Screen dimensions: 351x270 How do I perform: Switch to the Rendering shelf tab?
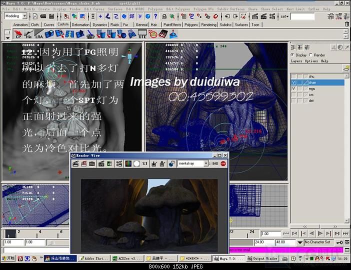[208, 24]
